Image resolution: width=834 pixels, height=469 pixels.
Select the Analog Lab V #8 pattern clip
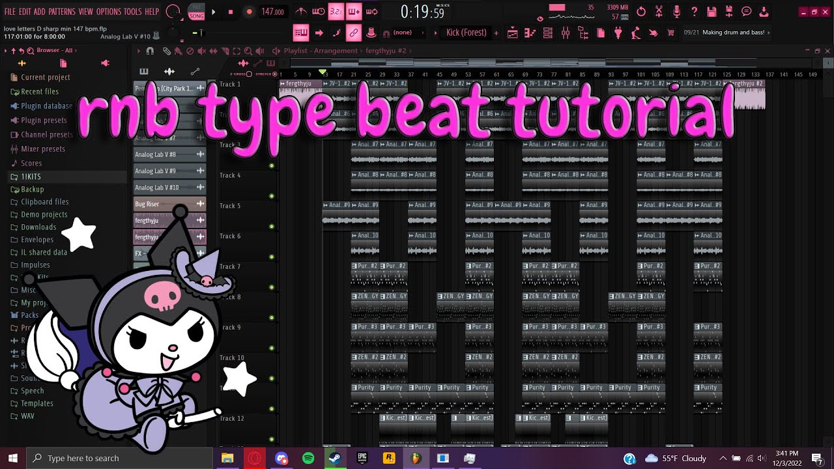(x=169, y=154)
